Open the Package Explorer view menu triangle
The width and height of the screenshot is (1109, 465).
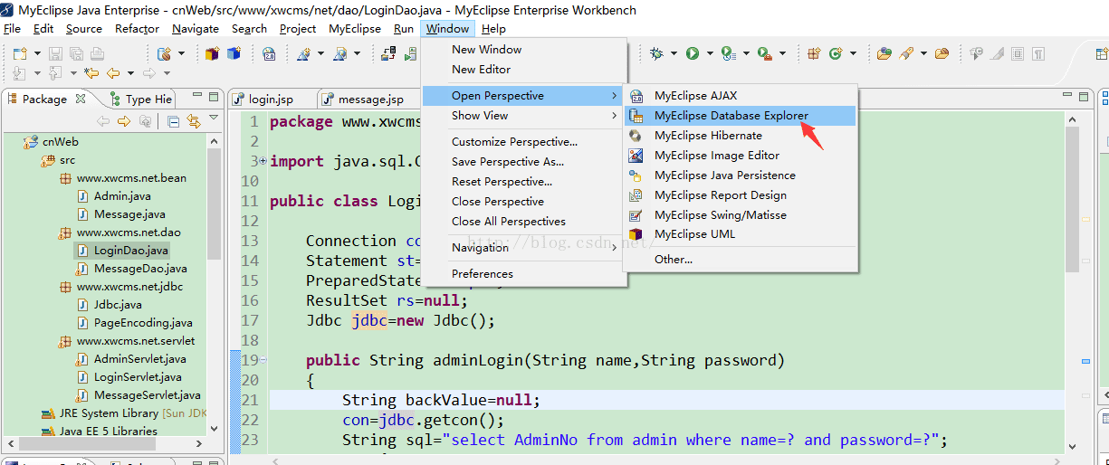tap(214, 119)
